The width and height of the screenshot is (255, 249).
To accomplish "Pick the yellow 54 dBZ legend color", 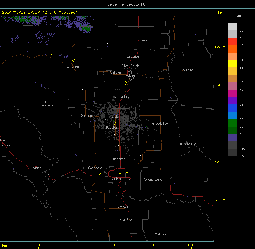I will 233,64.
